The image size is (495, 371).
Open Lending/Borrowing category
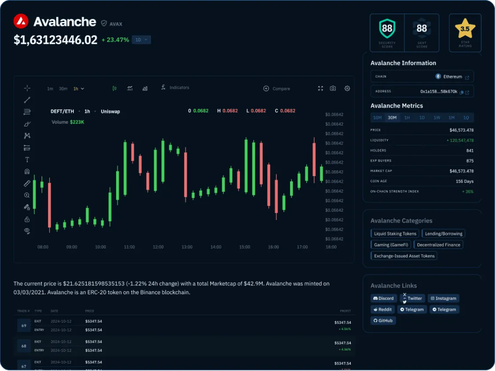[444, 234]
